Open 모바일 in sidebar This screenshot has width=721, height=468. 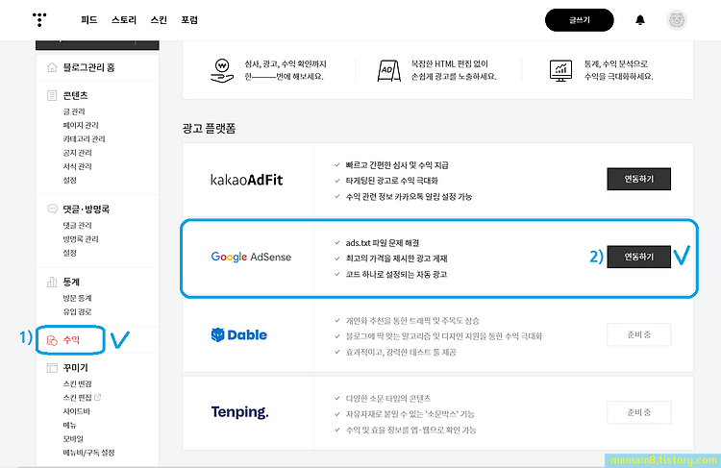click(73, 439)
